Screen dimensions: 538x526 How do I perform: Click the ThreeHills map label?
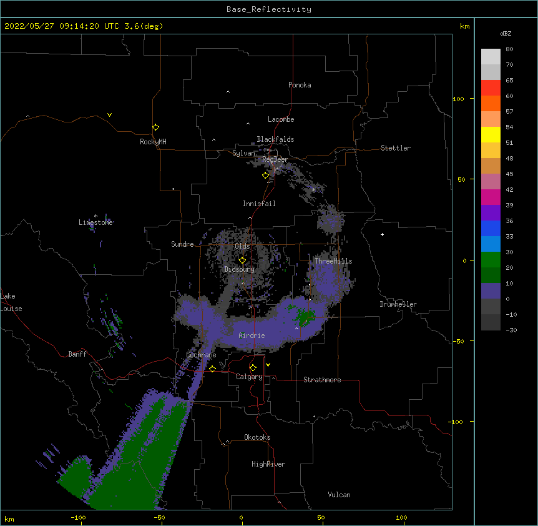click(x=333, y=261)
